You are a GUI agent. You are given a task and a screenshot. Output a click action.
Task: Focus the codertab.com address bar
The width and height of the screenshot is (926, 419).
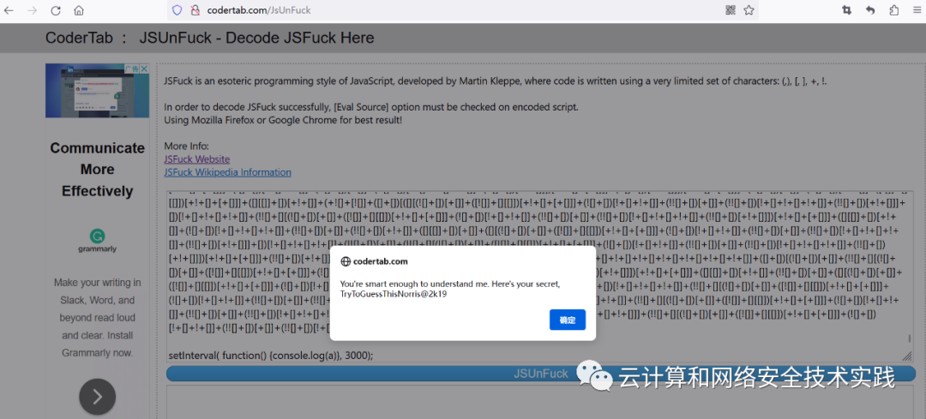[460, 10]
